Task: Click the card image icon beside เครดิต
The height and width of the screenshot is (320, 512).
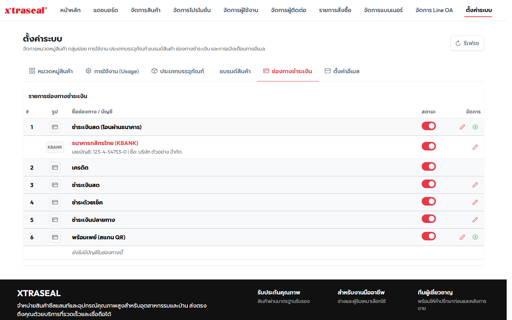Action: pos(55,167)
